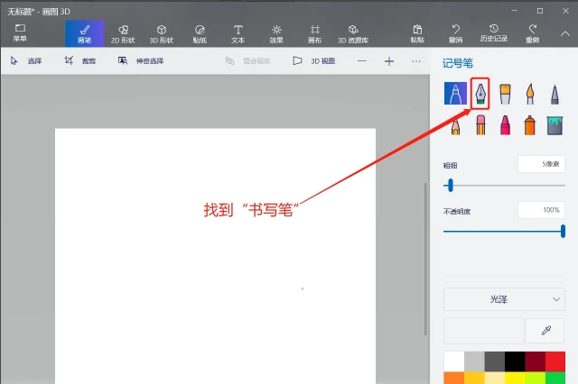Open the 3D 形状 tab
Screen dimensions: 578x384
[161, 34]
